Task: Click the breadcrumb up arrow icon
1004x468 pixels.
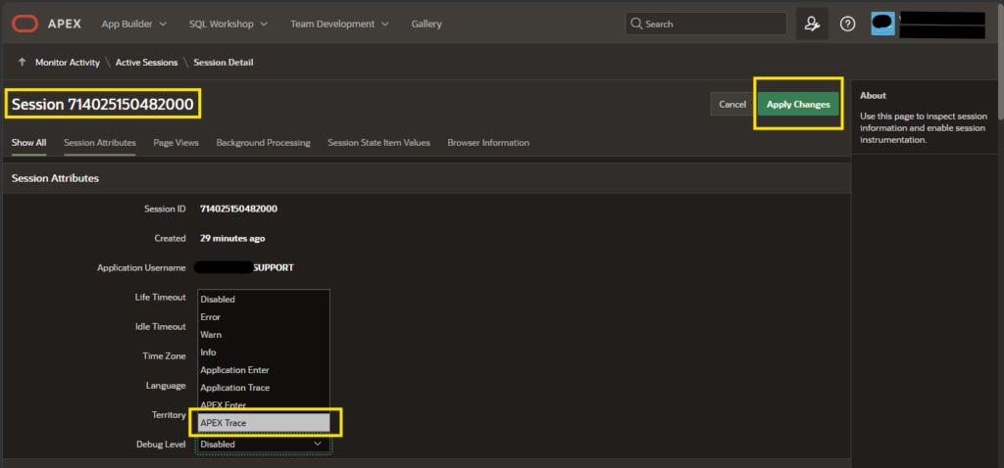Action: click(23, 62)
